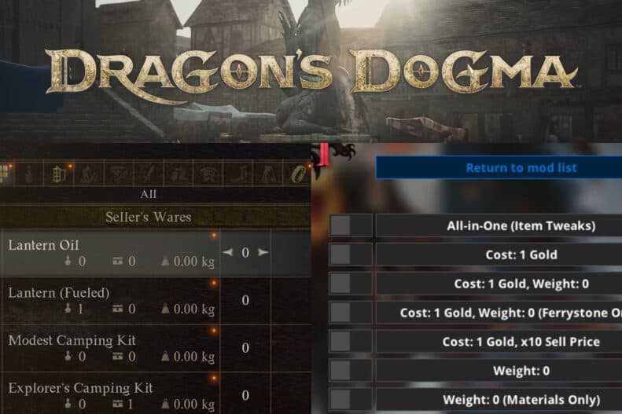Select the curatives potion bottle category icon
Screen dimensions: 622x414
[29, 174]
